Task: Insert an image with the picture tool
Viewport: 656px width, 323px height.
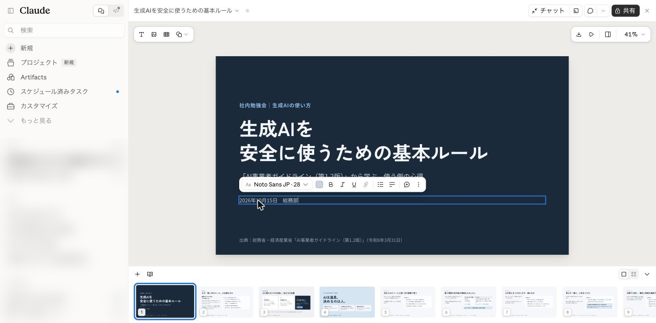Action: click(154, 34)
